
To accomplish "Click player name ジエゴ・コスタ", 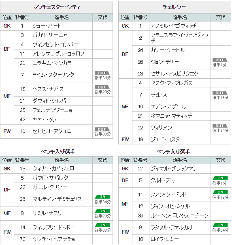I will click(x=165, y=140).
